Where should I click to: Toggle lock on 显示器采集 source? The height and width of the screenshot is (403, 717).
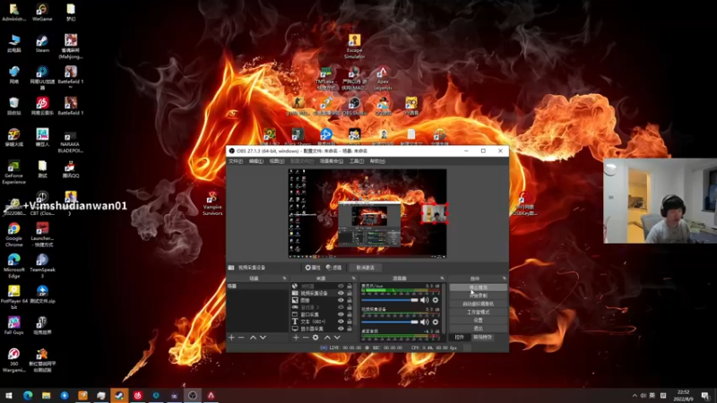click(350, 329)
